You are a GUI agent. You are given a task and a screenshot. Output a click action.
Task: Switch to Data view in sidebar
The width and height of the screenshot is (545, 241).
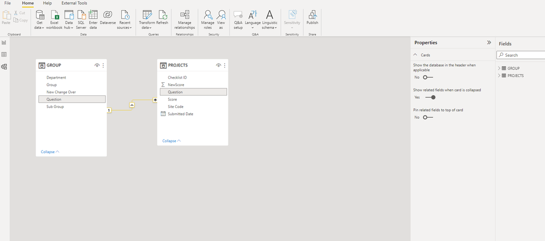(x=4, y=55)
